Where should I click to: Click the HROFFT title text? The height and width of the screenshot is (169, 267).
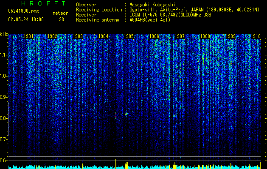tap(43, 3)
